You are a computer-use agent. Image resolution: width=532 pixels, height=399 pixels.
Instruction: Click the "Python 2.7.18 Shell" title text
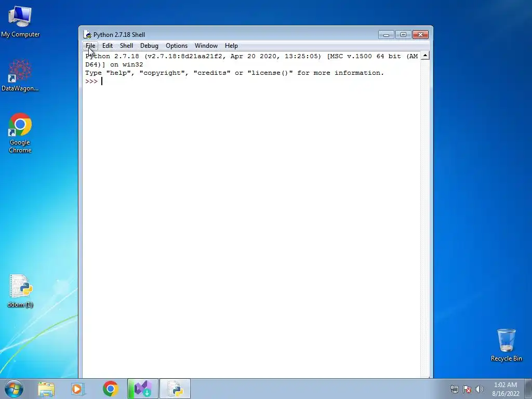coord(119,35)
